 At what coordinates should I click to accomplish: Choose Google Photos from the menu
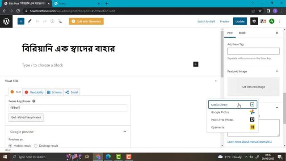[x=232, y=112]
